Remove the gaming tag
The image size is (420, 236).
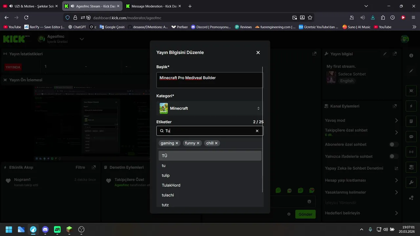tap(177, 143)
